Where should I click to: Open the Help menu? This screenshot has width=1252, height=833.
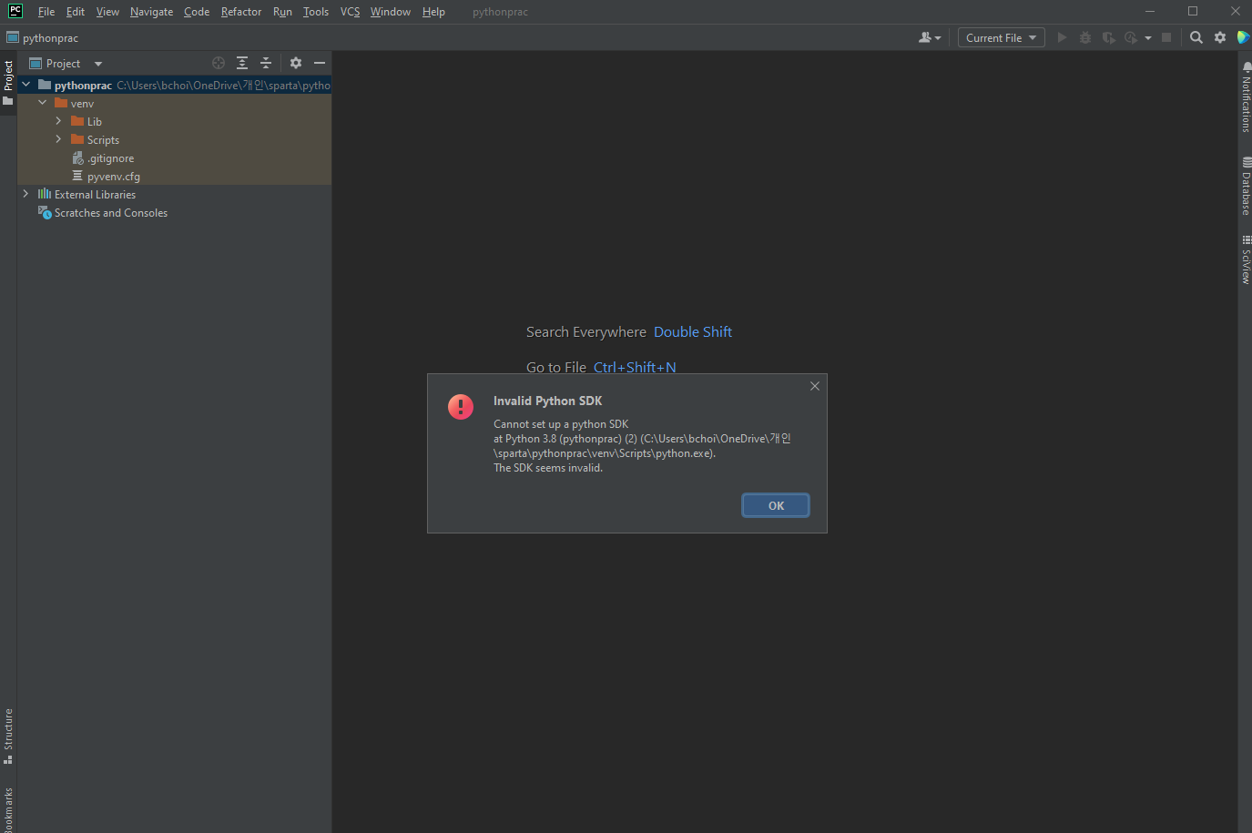click(433, 12)
